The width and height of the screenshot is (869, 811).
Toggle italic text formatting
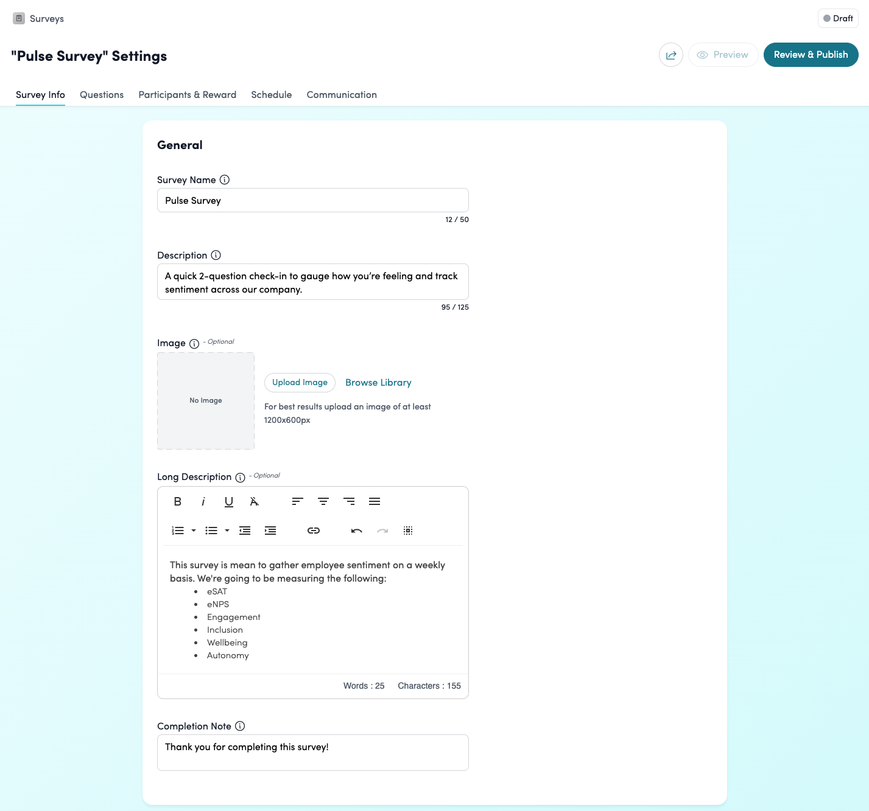coord(203,501)
